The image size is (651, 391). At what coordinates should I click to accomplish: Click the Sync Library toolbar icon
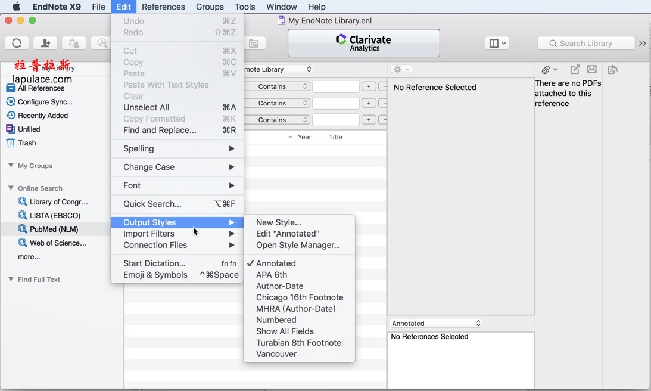tap(17, 43)
